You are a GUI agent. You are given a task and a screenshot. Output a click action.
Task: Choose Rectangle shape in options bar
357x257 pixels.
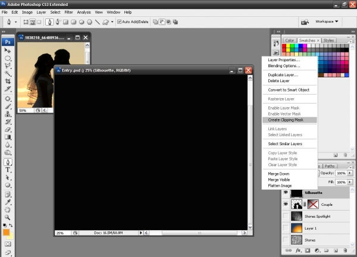click(x=65, y=22)
